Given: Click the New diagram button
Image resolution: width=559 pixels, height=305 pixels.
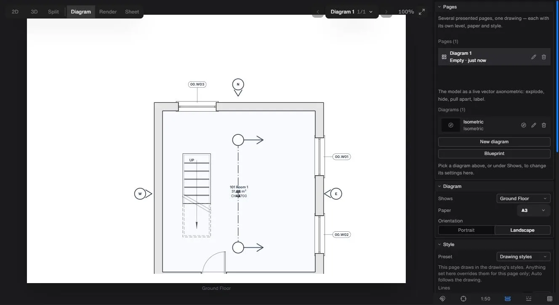Looking at the screenshot, I should (494, 142).
